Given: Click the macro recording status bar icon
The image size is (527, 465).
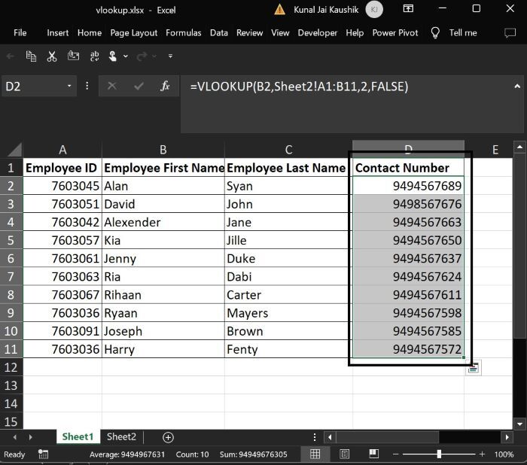Looking at the screenshot, I should [43, 454].
